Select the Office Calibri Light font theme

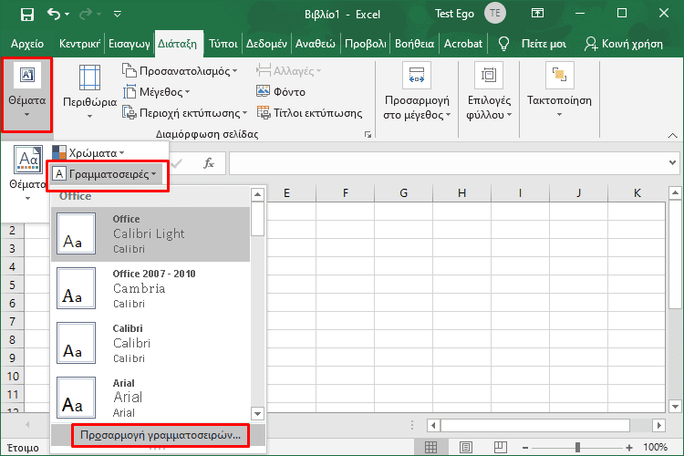150,233
